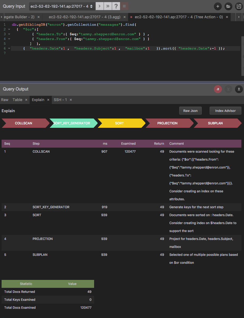The height and width of the screenshot is (318, 244).
Task: Open query language help with question mark icon
Action: (116, 6)
